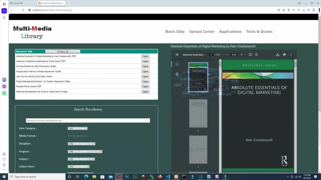The image size is (321, 180).
Task: Toggle the PDF viewer sidebar menu
Action: click(177, 55)
